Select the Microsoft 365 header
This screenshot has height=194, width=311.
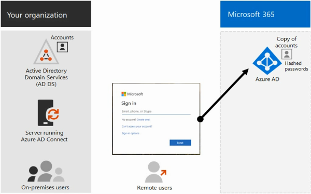click(x=265, y=14)
